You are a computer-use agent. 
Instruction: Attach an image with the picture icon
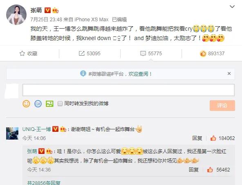[49, 104]
